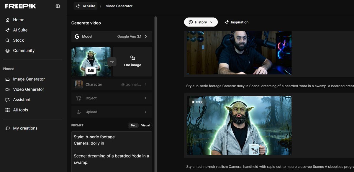Open Home in the sidebar

pos(19,20)
